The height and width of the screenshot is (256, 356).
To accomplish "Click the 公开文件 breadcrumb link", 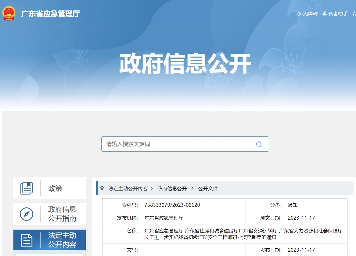I will tap(209, 189).
